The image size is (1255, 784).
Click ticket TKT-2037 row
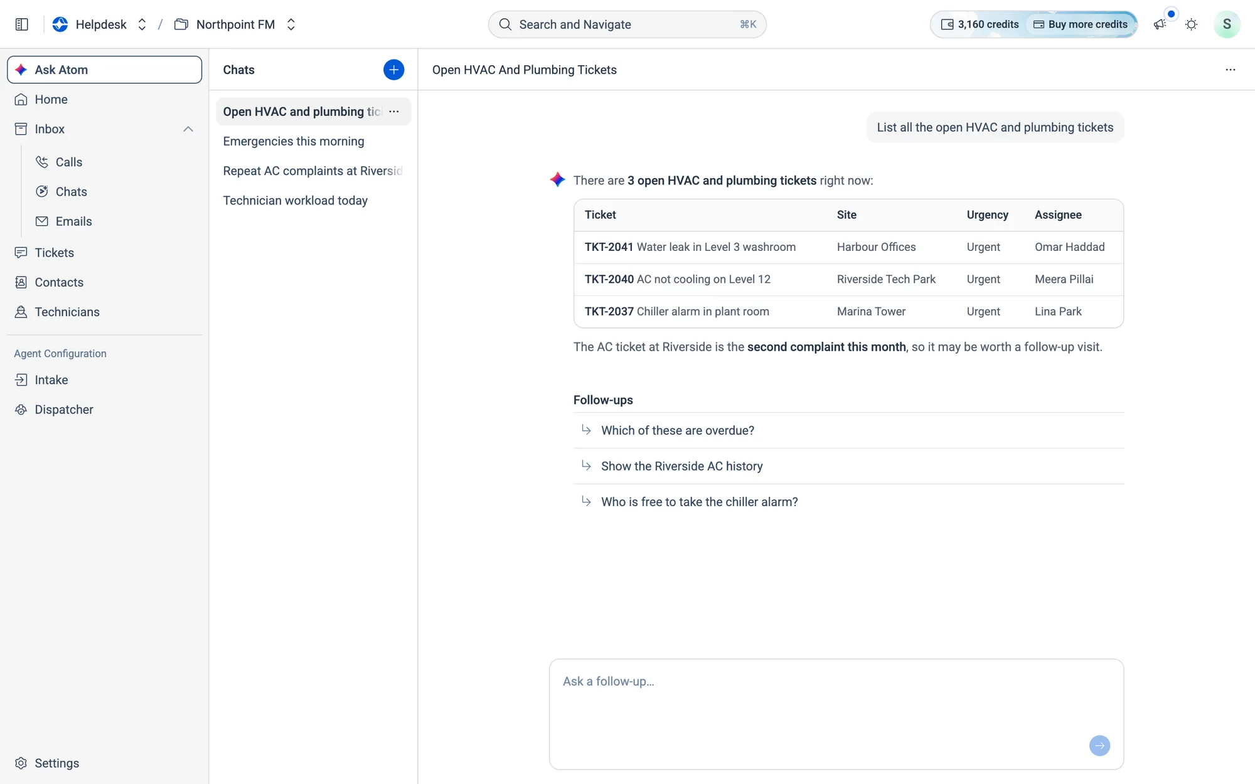tap(848, 311)
